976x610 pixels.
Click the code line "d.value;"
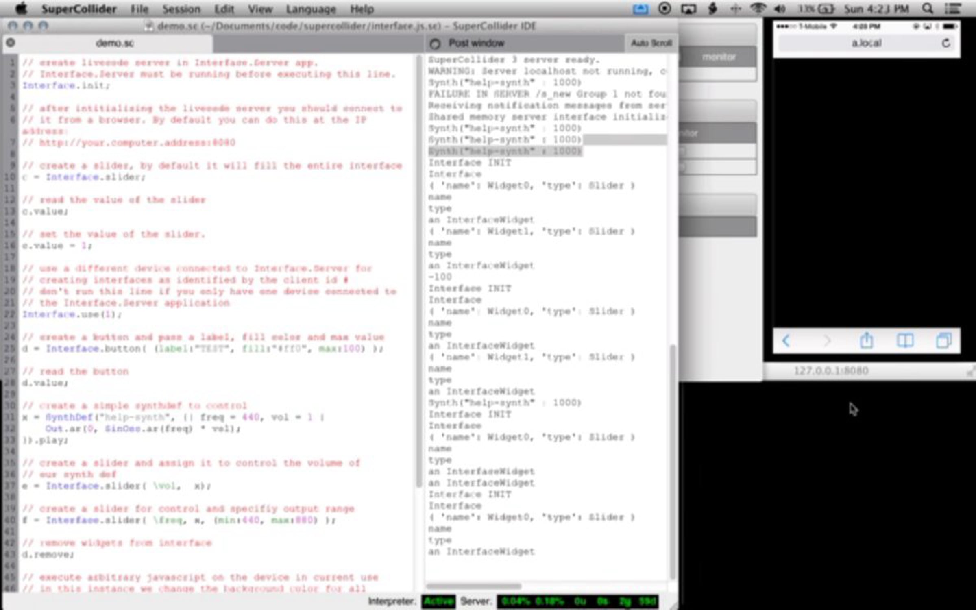point(45,383)
